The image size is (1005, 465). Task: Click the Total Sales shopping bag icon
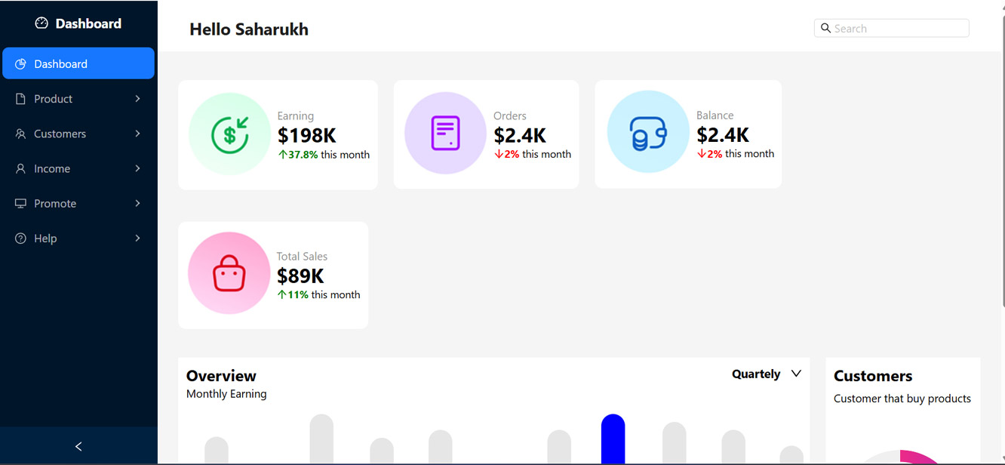click(x=229, y=273)
